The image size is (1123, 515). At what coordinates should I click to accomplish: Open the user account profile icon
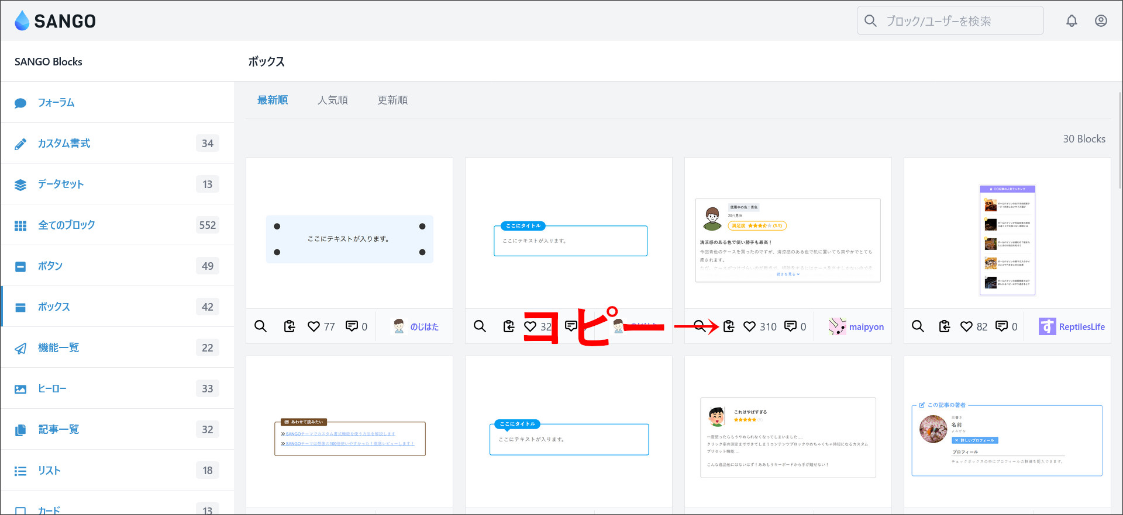[x=1101, y=21]
